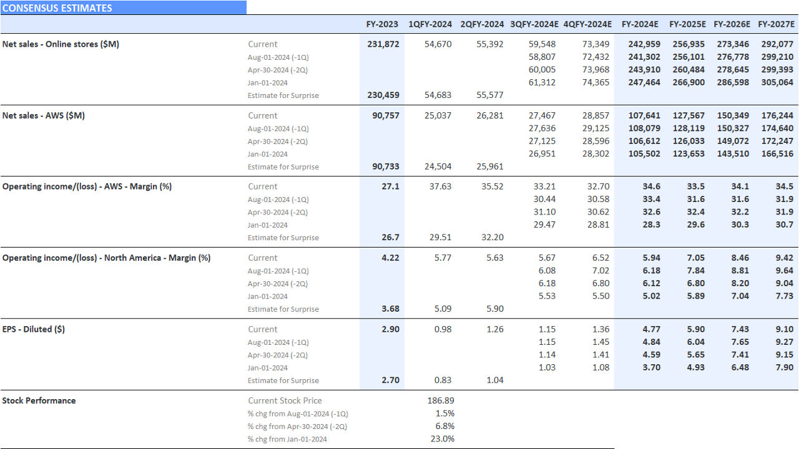Select the FY-2023 Online stores value 231,872
This screenshot has height=449, width=799.
(x=383, y=44)
